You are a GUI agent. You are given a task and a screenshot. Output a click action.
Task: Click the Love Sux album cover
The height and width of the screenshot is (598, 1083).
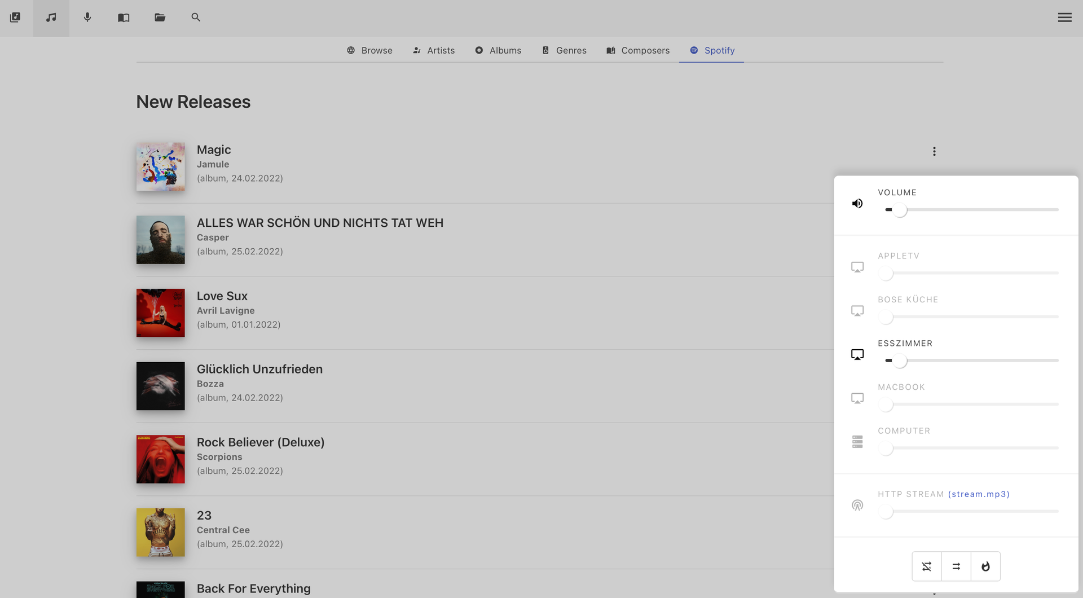coord(160,313)
